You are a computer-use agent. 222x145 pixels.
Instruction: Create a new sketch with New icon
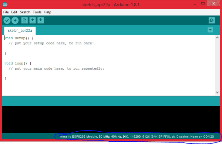pos(24,20)
